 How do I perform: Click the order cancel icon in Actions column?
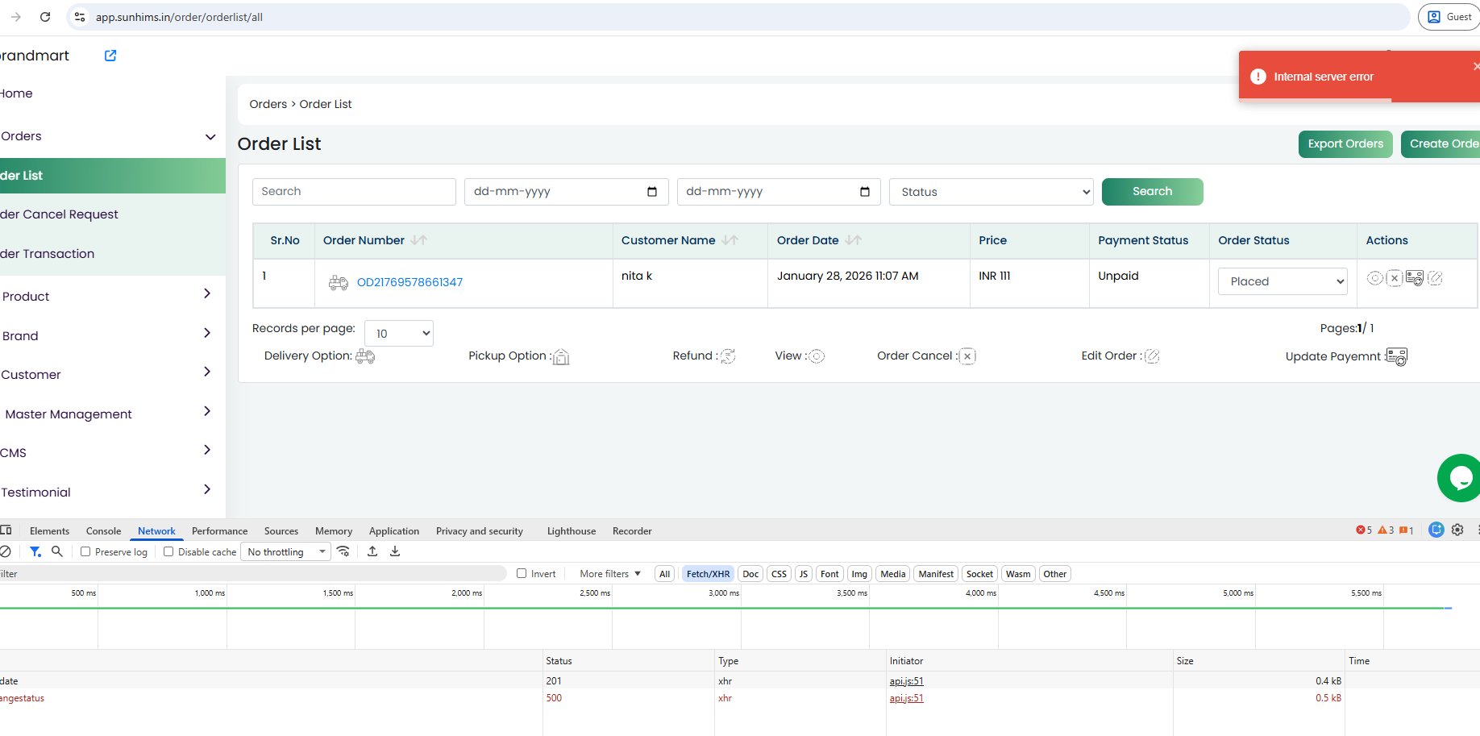tap(1395, 278)
